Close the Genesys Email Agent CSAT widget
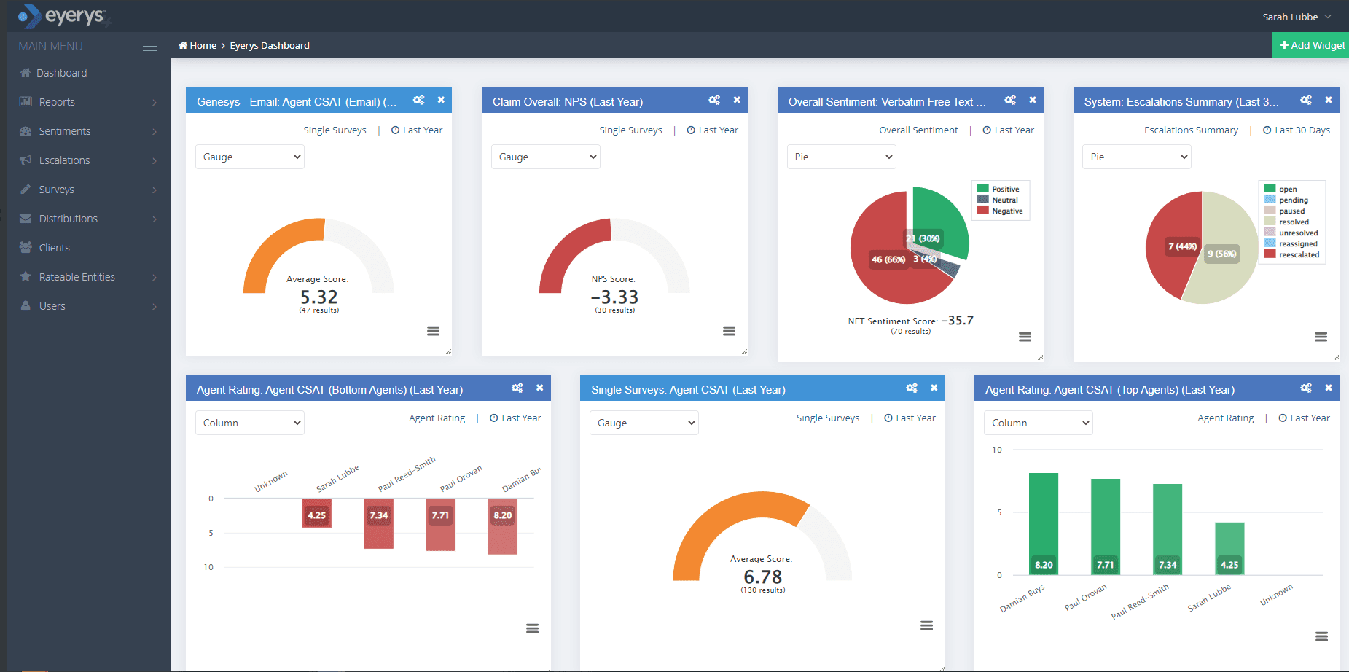Image resolution: width=1349 pixels, height=672 pixels. coord(441,101)
